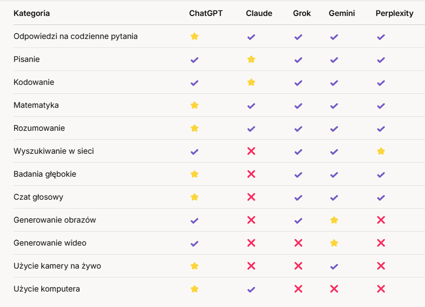425x307 pixels.
Task: Click the Kategoria column header
Action: click(x=32, y=13)
